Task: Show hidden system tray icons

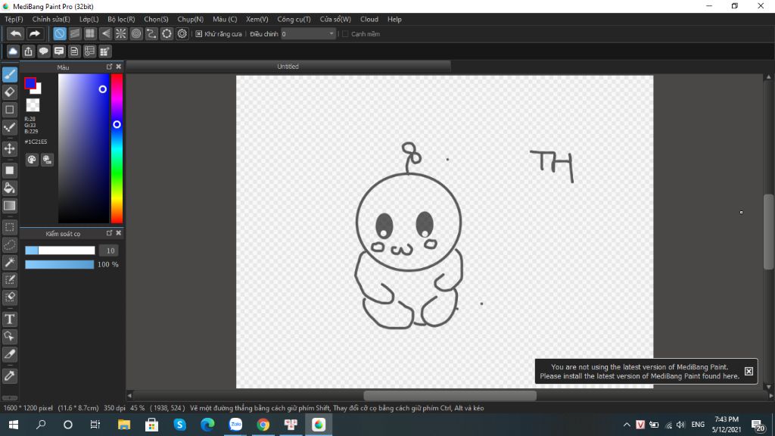Action: (x=627, y=425)
